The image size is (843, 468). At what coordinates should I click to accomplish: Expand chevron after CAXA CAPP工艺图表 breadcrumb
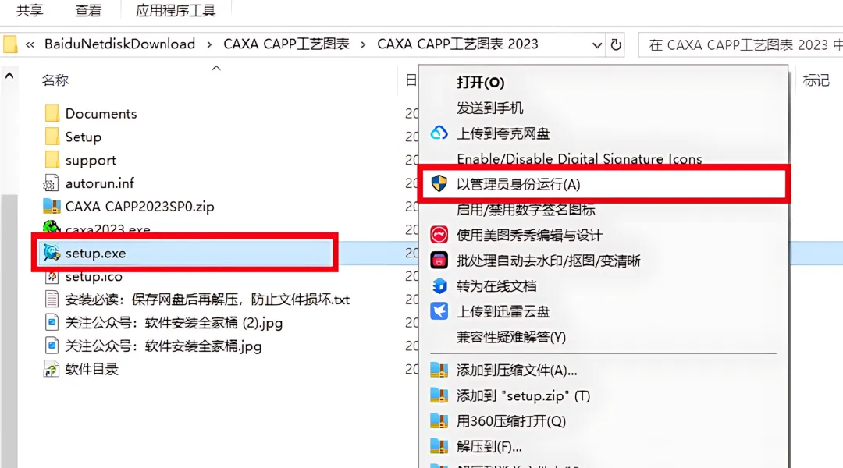click(x=364, y=44)
